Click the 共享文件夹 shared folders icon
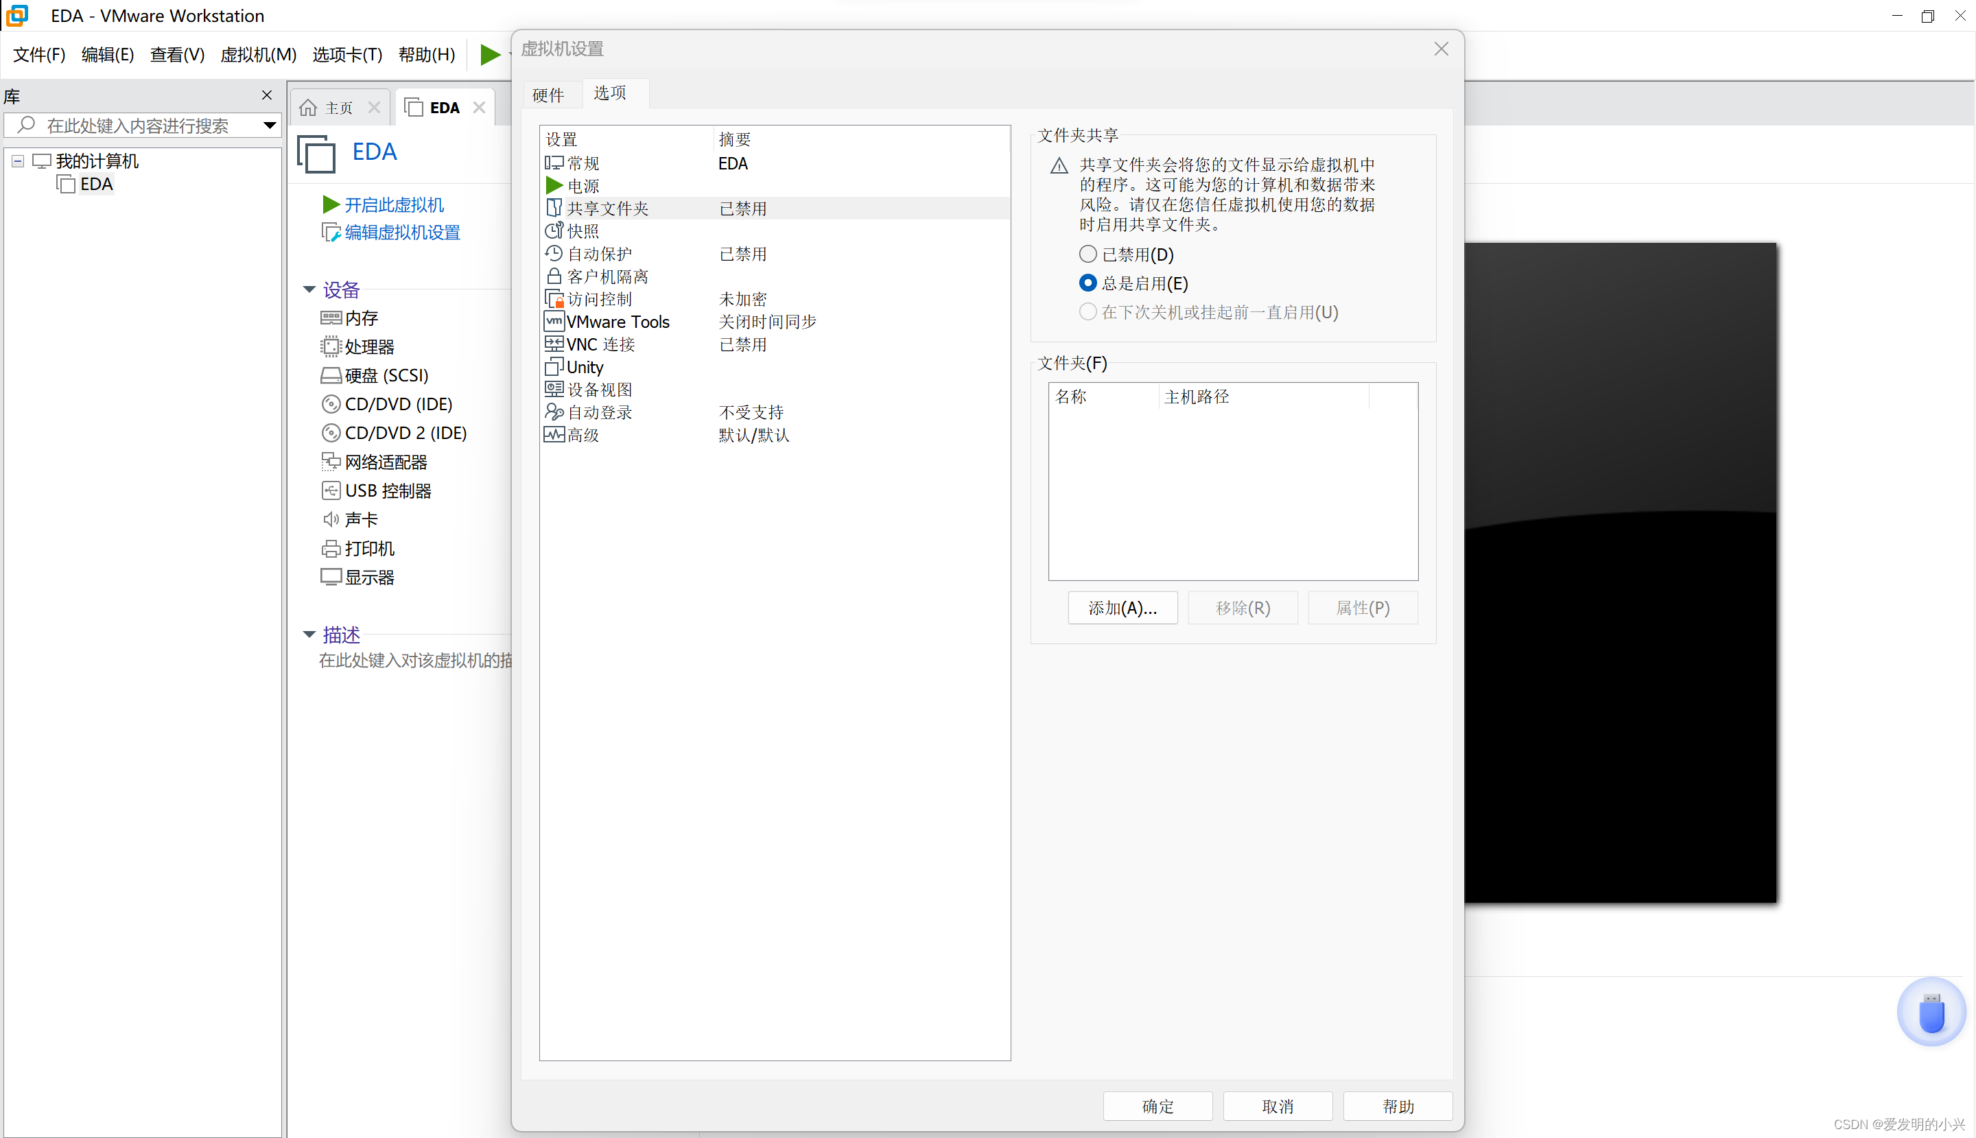 click(554, 208)
